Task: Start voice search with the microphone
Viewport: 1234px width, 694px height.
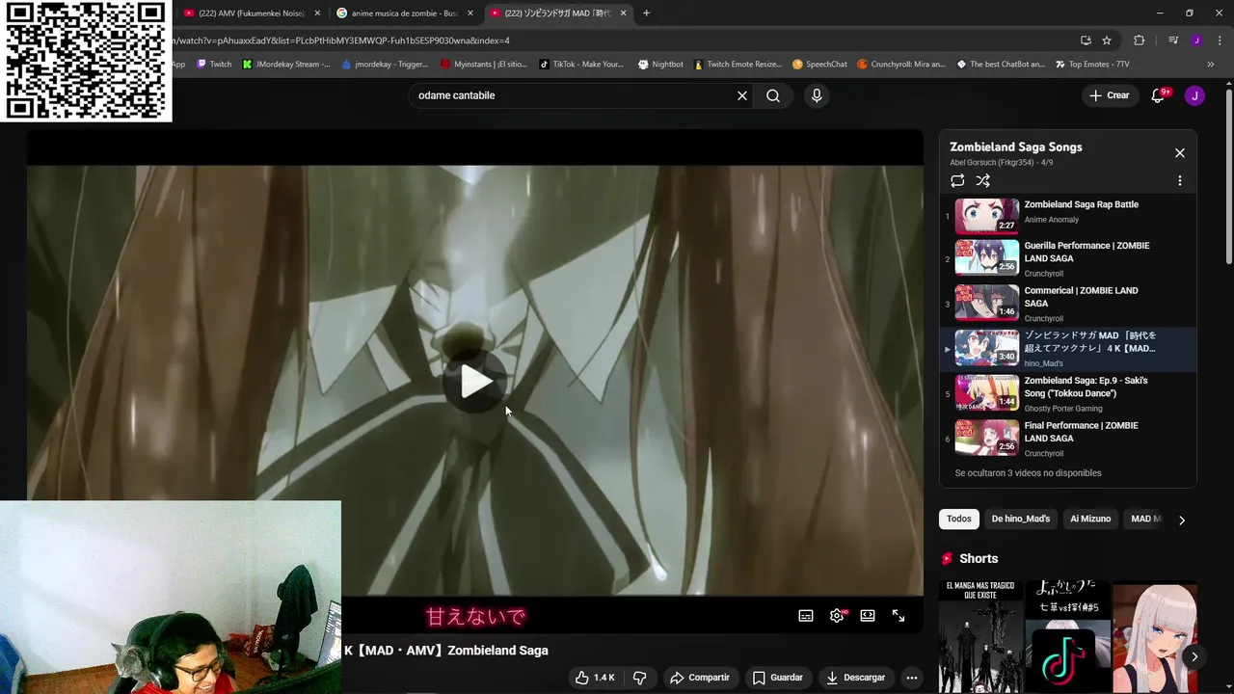Action: pos(817,95)
